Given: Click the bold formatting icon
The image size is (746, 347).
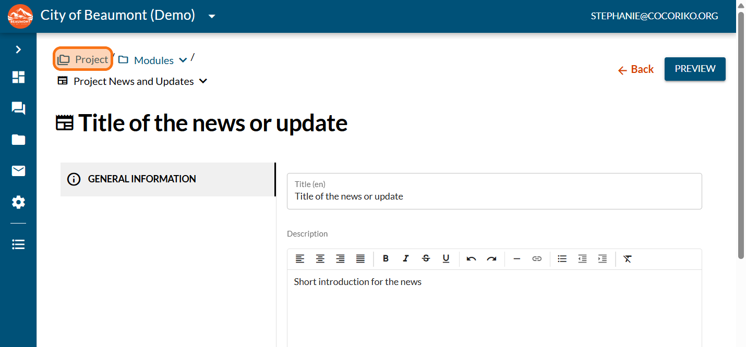Looking at the screenshot, I should click(x=386, y=258).
